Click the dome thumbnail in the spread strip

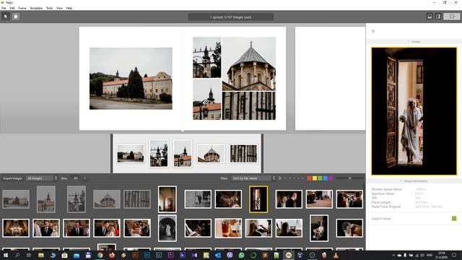(211, 154)
